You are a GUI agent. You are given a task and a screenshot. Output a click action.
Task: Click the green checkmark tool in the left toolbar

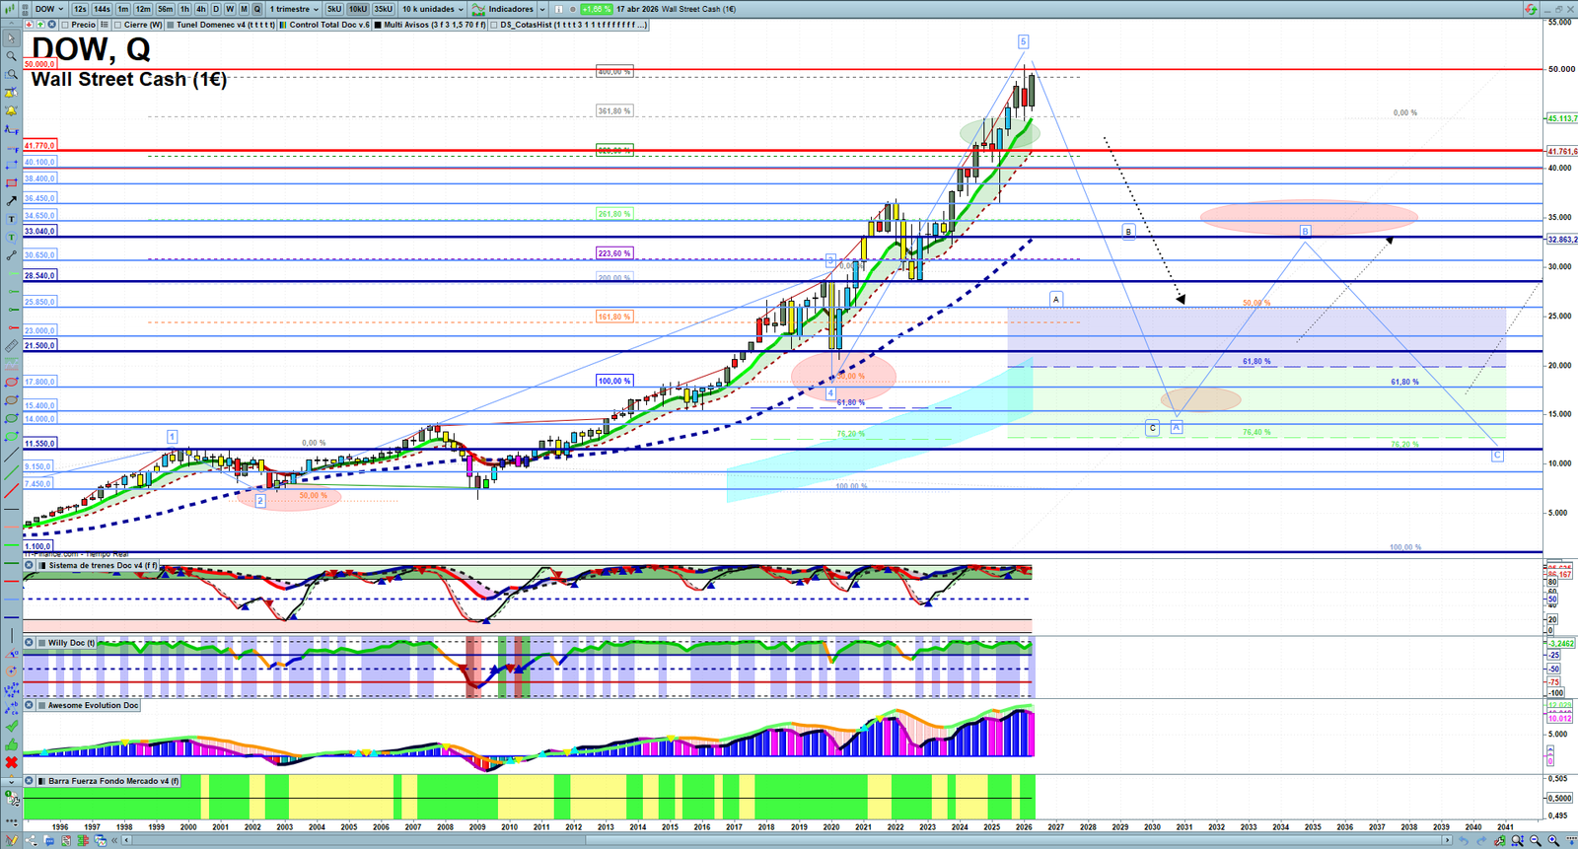click(x=11, y=726)
